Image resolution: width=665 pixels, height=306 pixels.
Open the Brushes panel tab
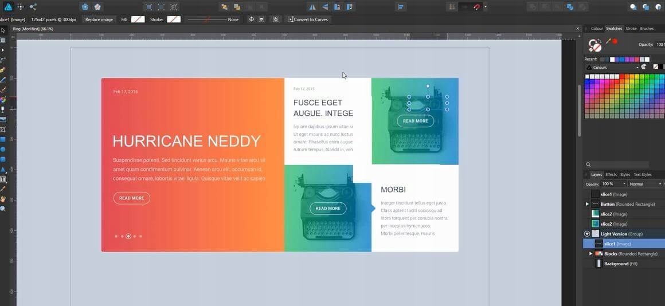pyautogui.click(x=647, y=28)
